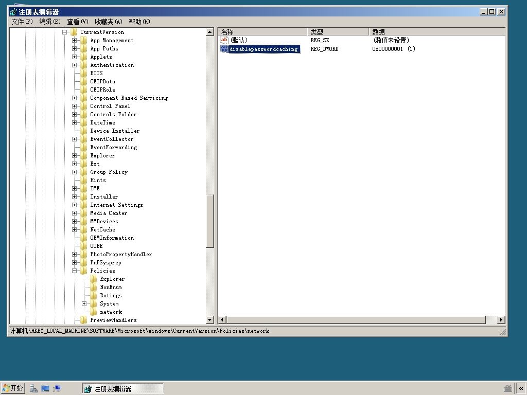Collapse the CurrentVersion key
This screenshot has height=395, width=527.
coord(64,32)
